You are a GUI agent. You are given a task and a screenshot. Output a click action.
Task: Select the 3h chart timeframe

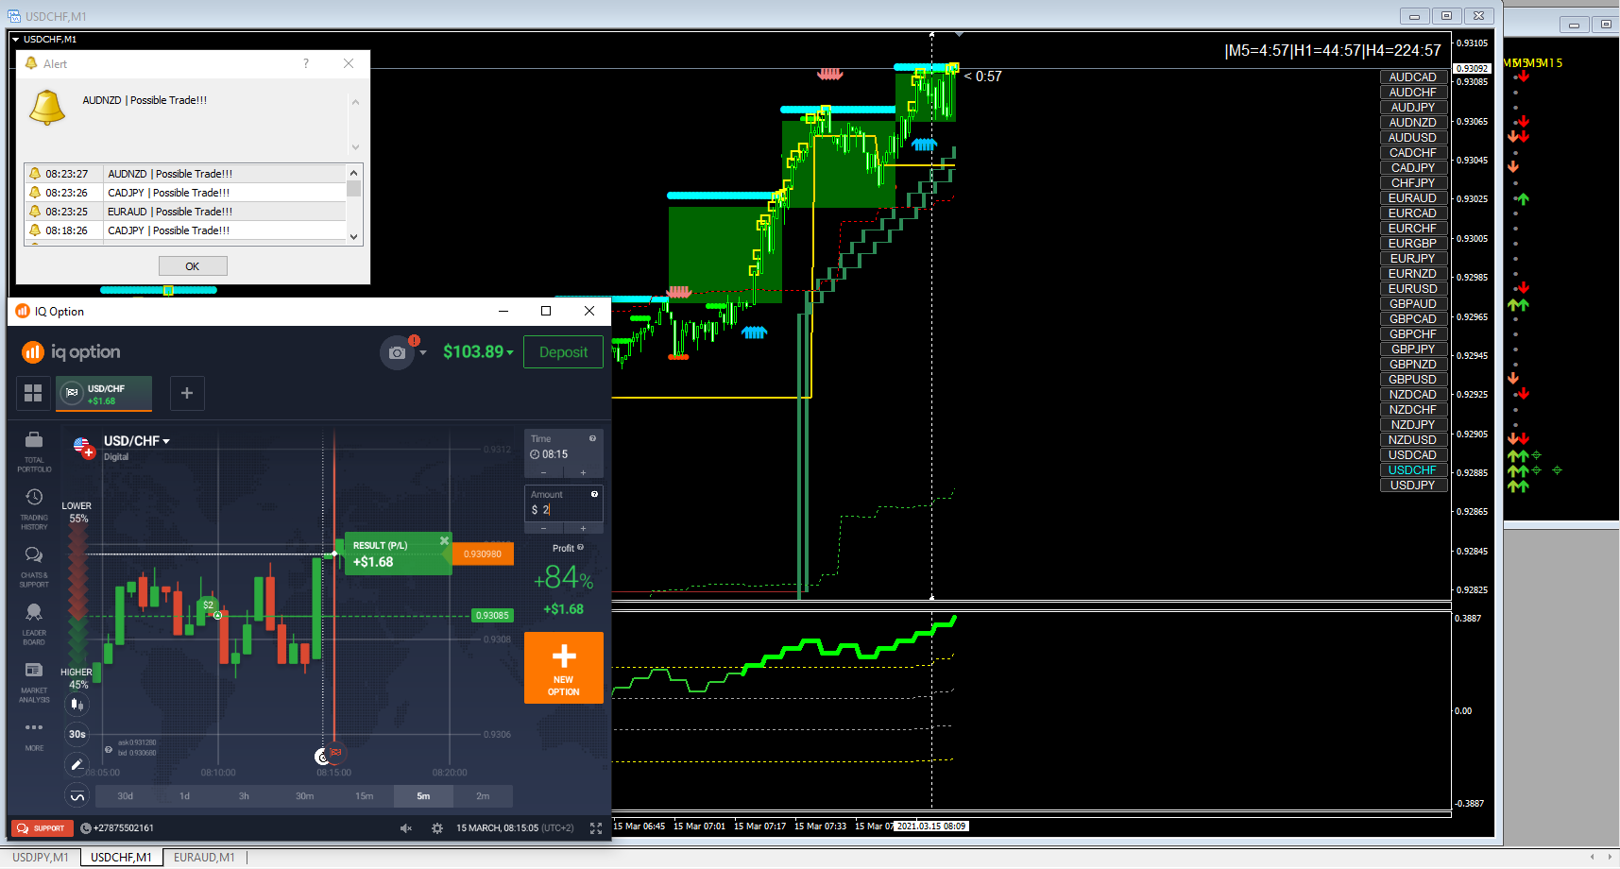(x=244, y=796)
